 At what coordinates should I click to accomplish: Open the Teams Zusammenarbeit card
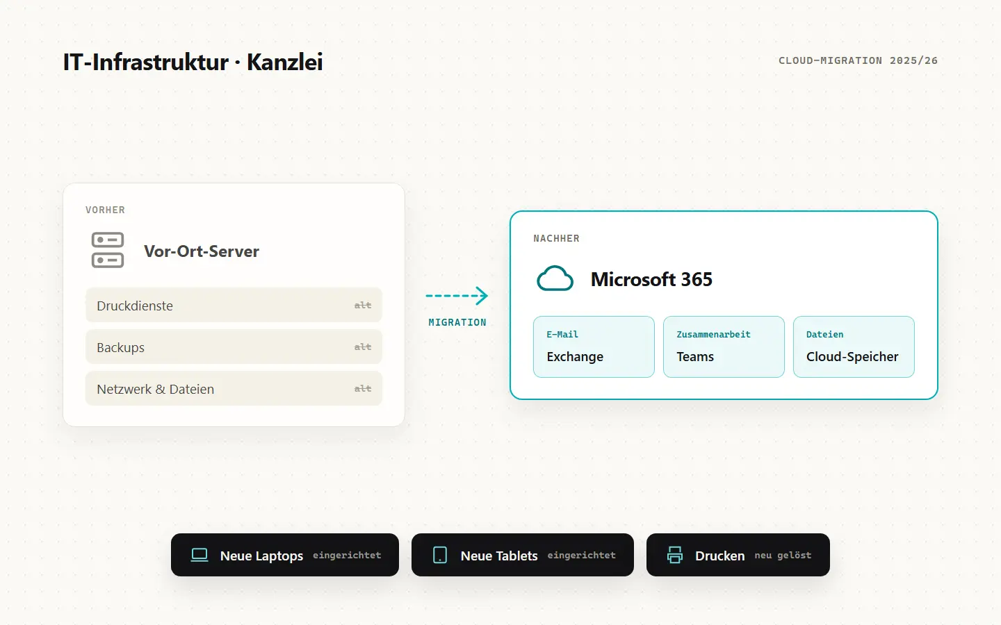coord(724,347)
